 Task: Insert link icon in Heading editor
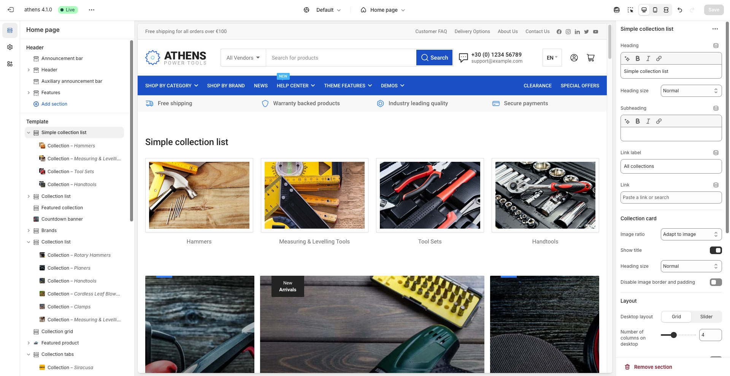coord(659,58)
